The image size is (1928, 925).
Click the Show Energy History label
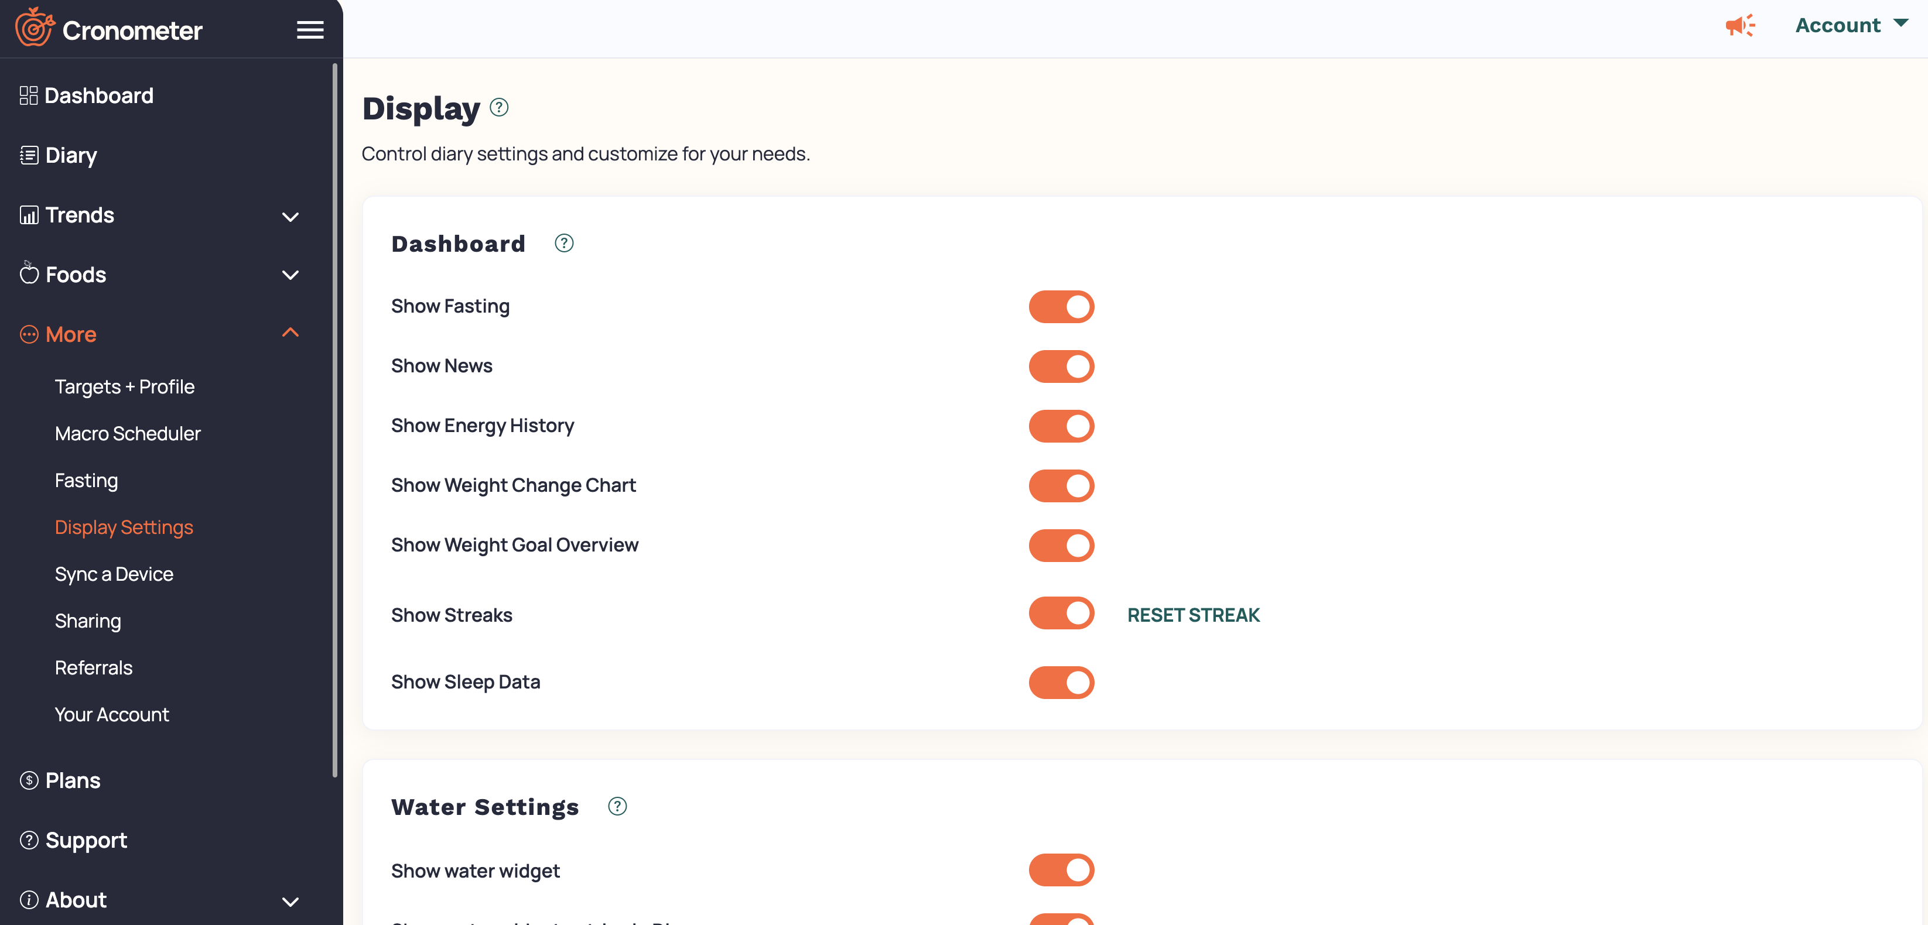click(x=482, y=426)
